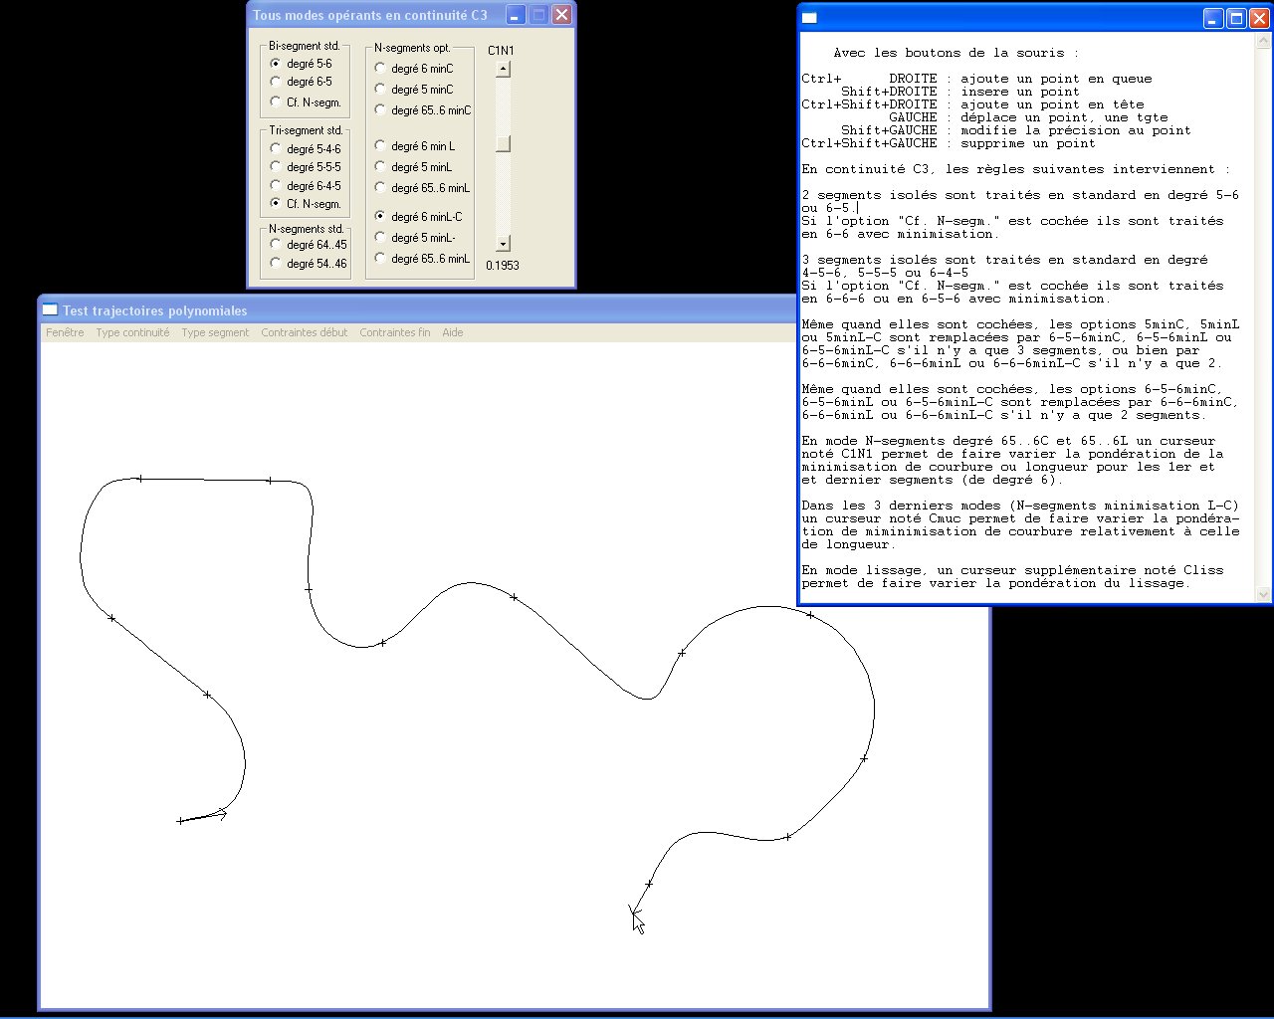The image size is (1274, 1019).
Task: Click the C1N1 slider down arrow
Action: pos(503,244)
